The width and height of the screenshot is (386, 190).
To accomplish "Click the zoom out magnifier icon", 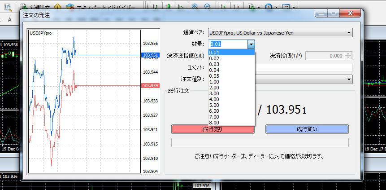I will (207, 7).
